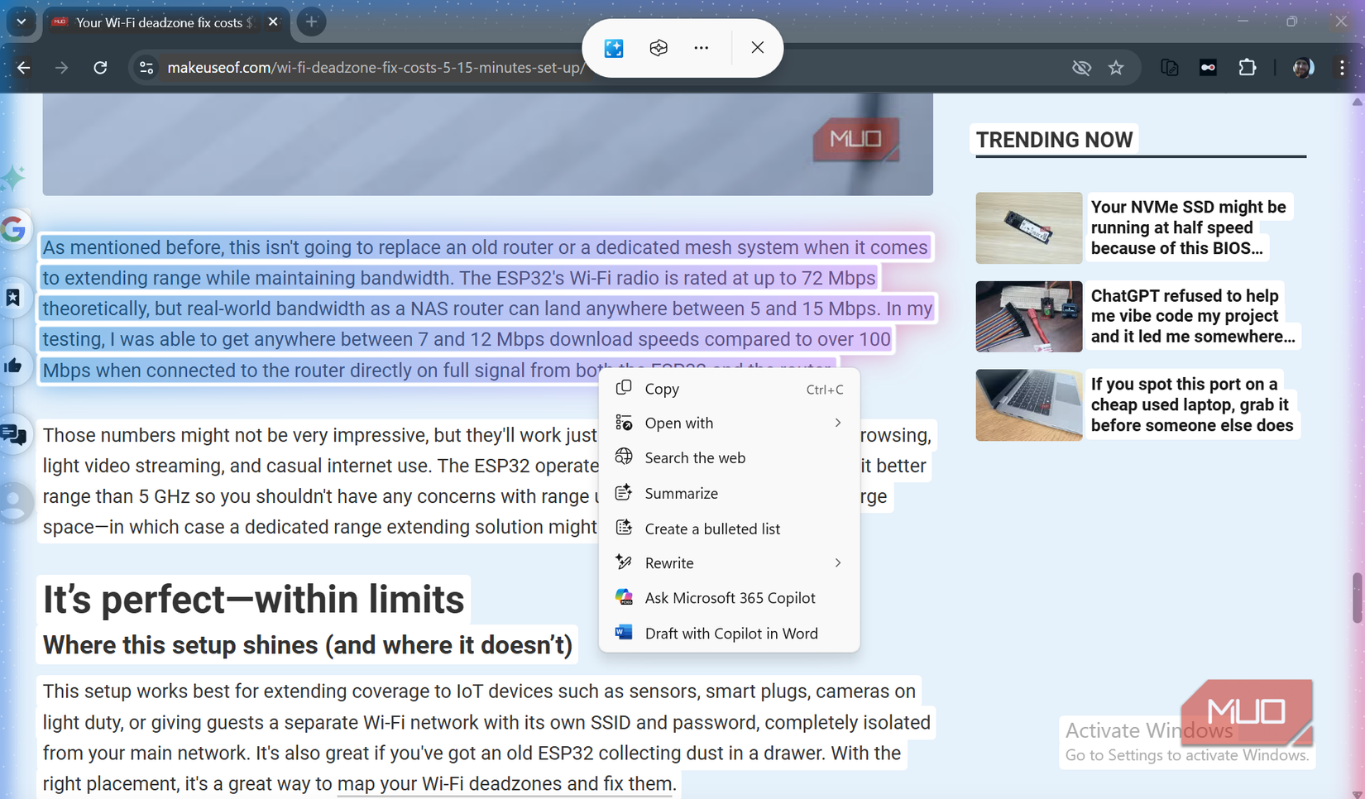Choose Draft with Copilot in Word

pyautogui.click(x=729, y=634)
